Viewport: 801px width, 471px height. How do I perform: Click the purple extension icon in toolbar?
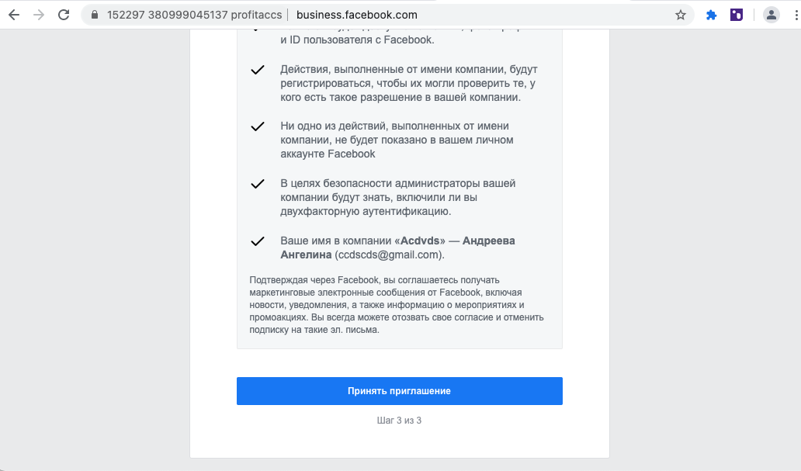click(736, 15)
